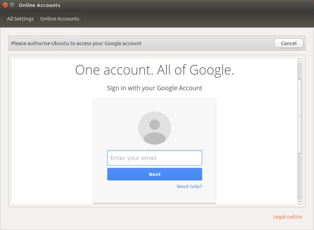Viewport: 314px width, 230px height.
Task: Click 'Sign in with your Google Account' text
Action: (x=155, y=88)
